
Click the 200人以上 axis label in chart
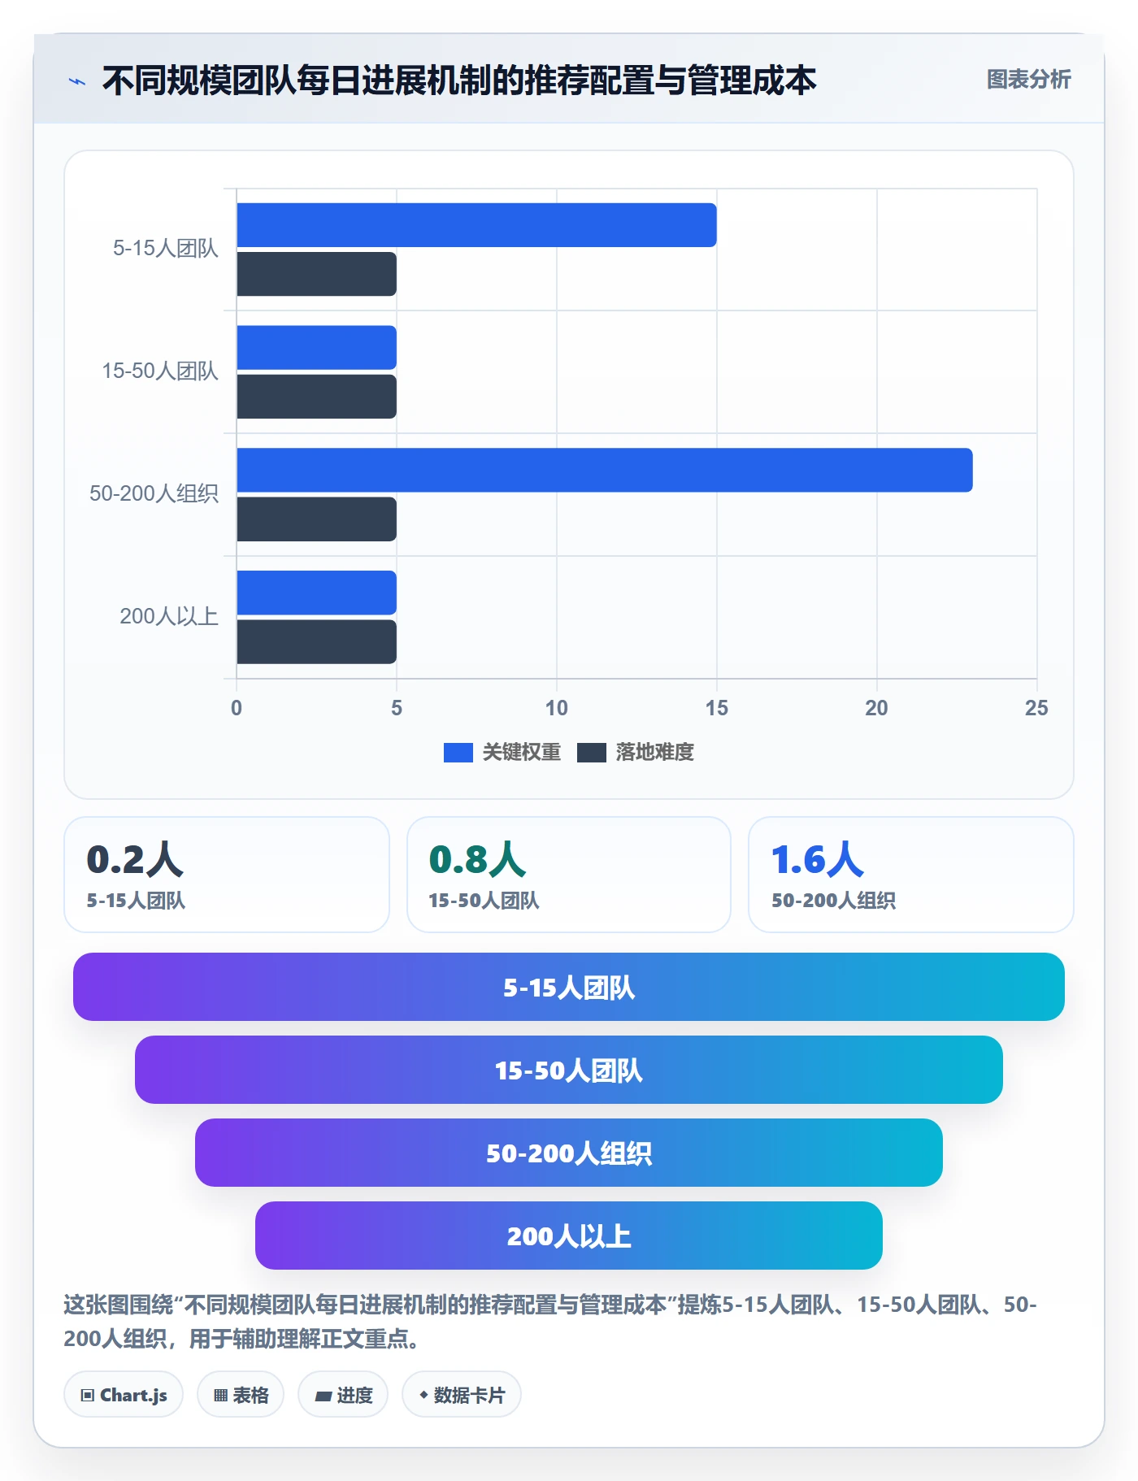169,617
